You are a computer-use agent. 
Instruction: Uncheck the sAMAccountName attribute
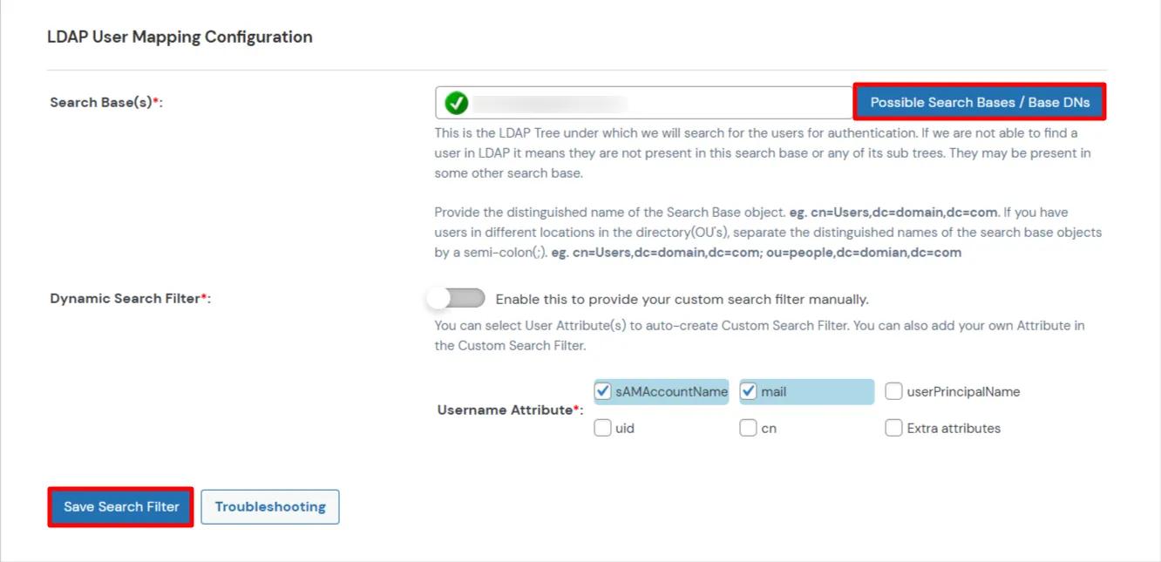(602, 391)
